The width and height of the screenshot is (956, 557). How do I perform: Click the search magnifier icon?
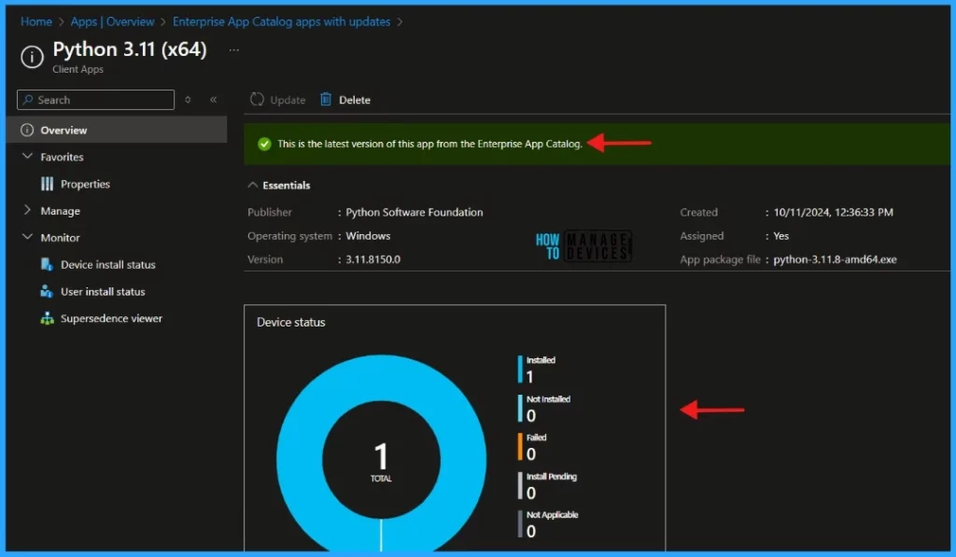[27, 100]
